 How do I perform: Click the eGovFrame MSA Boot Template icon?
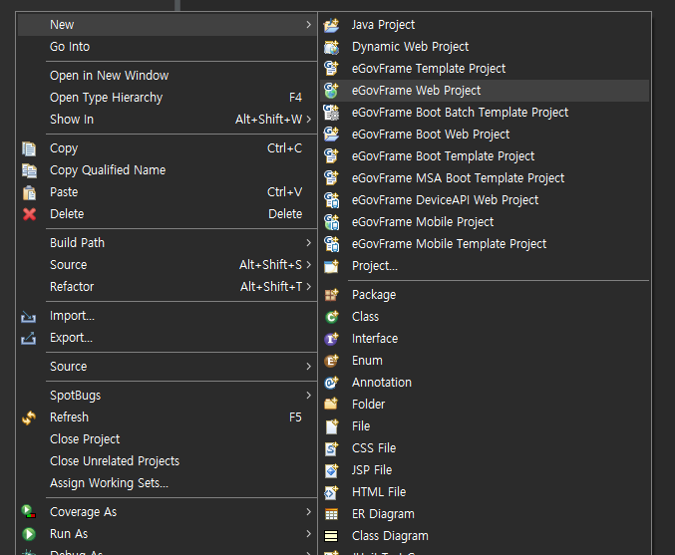(331, 178)
